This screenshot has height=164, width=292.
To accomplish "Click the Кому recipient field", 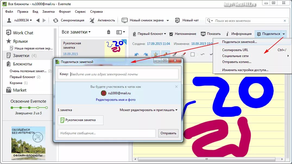I will click(118, 74).
